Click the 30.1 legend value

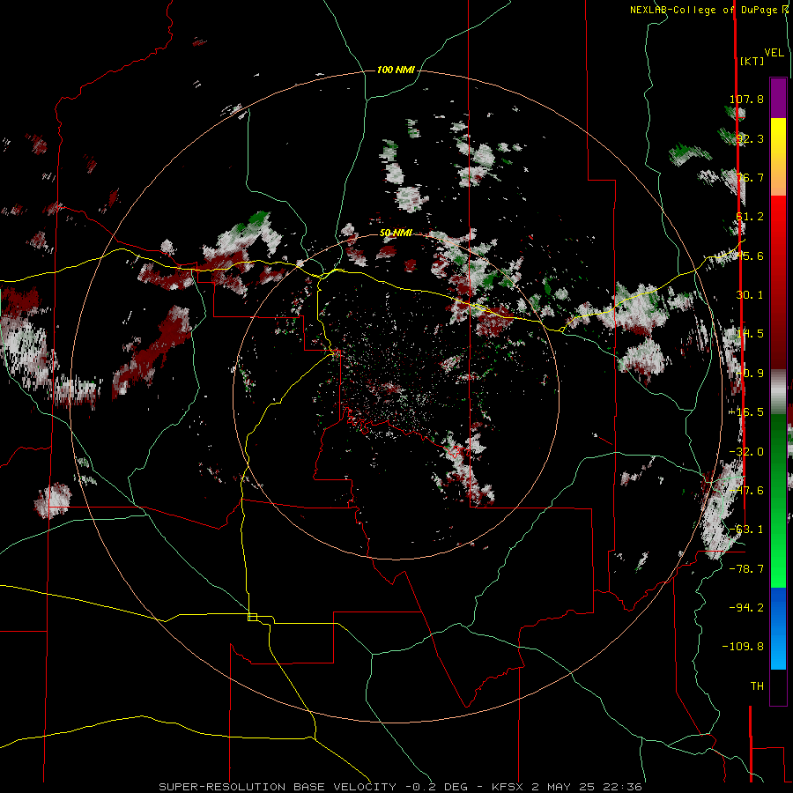click(x=750, y=295)
